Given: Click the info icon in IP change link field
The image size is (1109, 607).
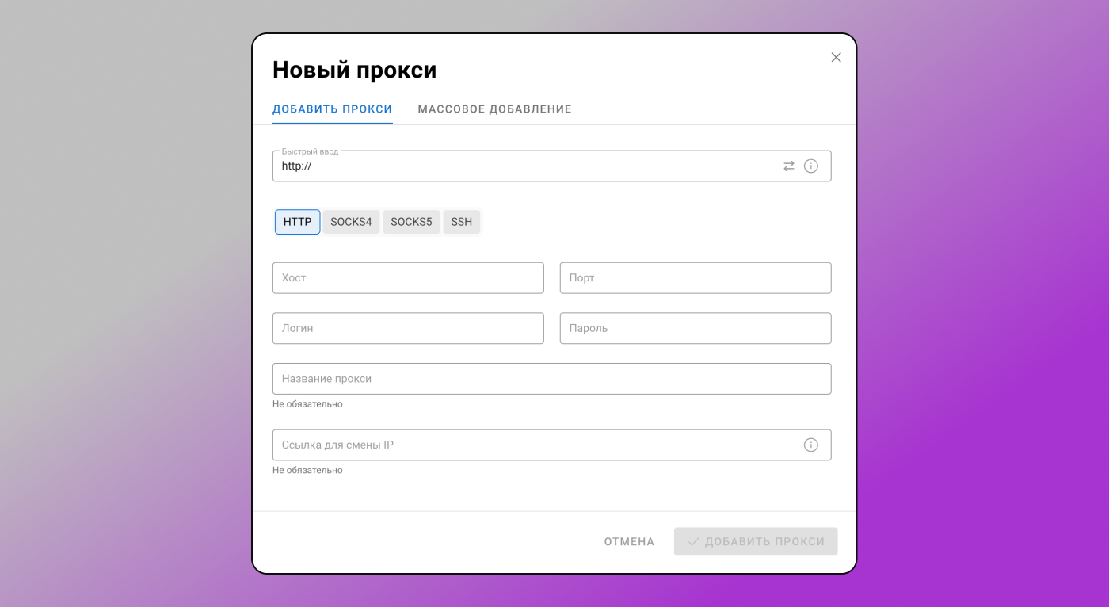Looking at the screenshot, I should click(810, 445).
